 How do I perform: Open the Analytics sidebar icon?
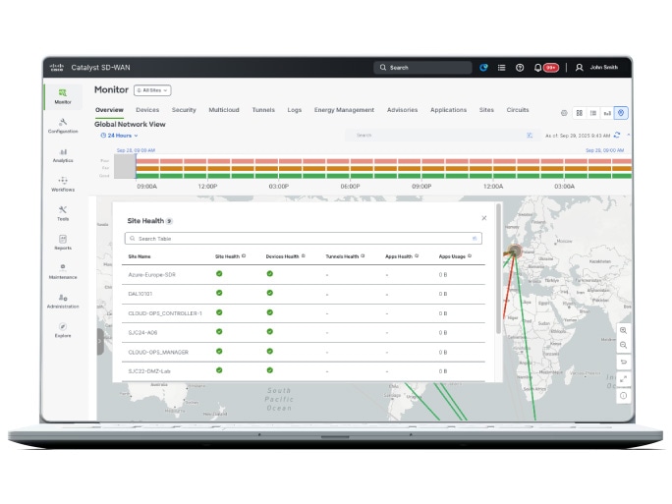pos(63,154)
